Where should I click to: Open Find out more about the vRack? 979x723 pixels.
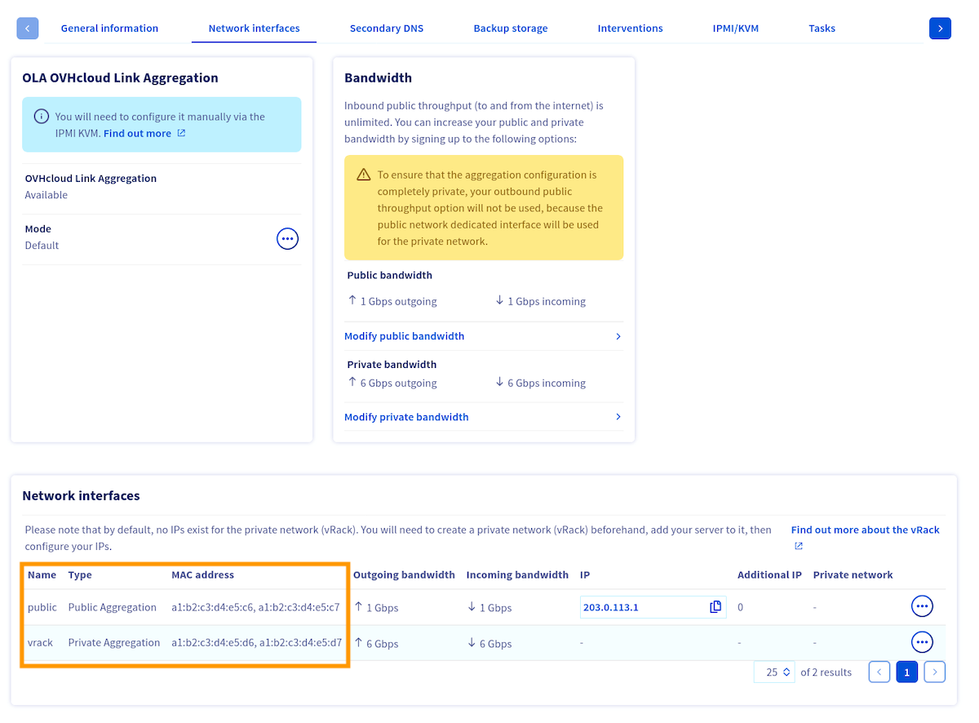(865, 530)
